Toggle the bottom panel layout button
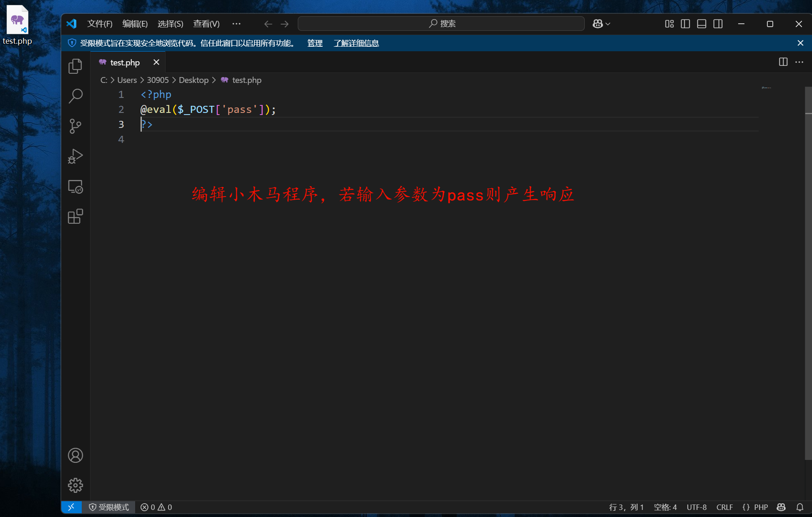 coord(701,24)
